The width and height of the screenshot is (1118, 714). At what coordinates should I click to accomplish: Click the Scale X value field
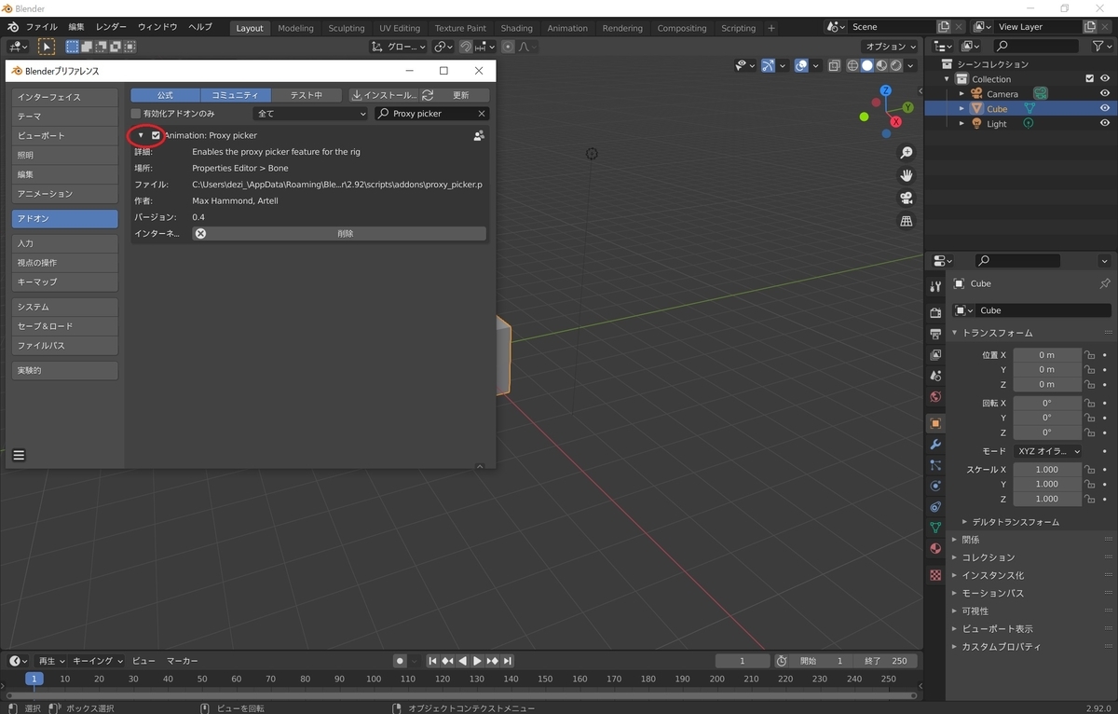click(1047, 470)
